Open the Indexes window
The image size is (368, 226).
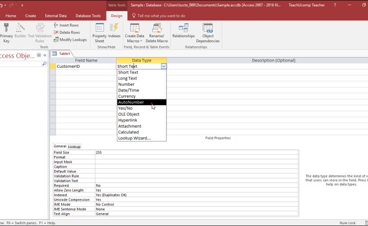(114, 31)
